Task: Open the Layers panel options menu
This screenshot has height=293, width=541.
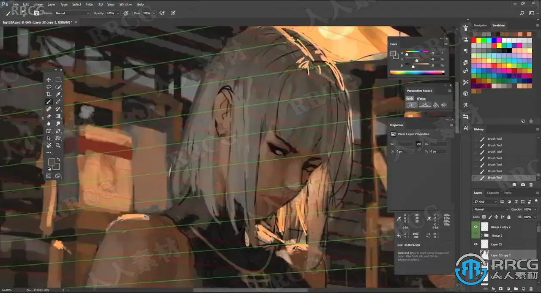Action: (x=537, y=193)
